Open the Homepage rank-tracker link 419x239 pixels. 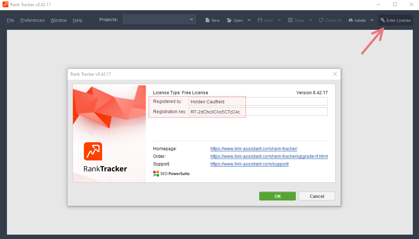(x=253, y=149)
